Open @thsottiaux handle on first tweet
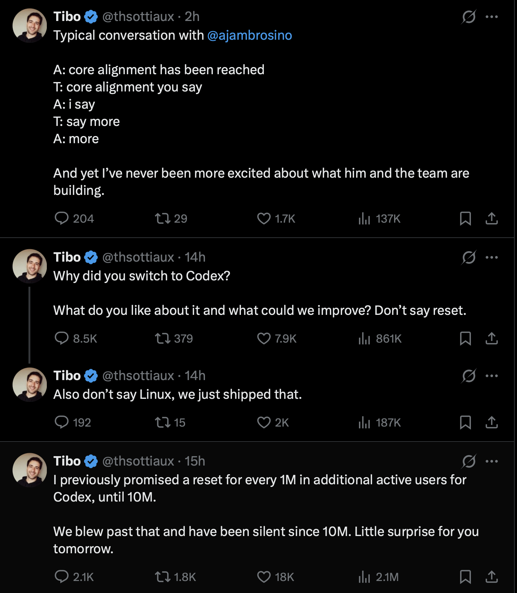517x593 pixels. 138,16
